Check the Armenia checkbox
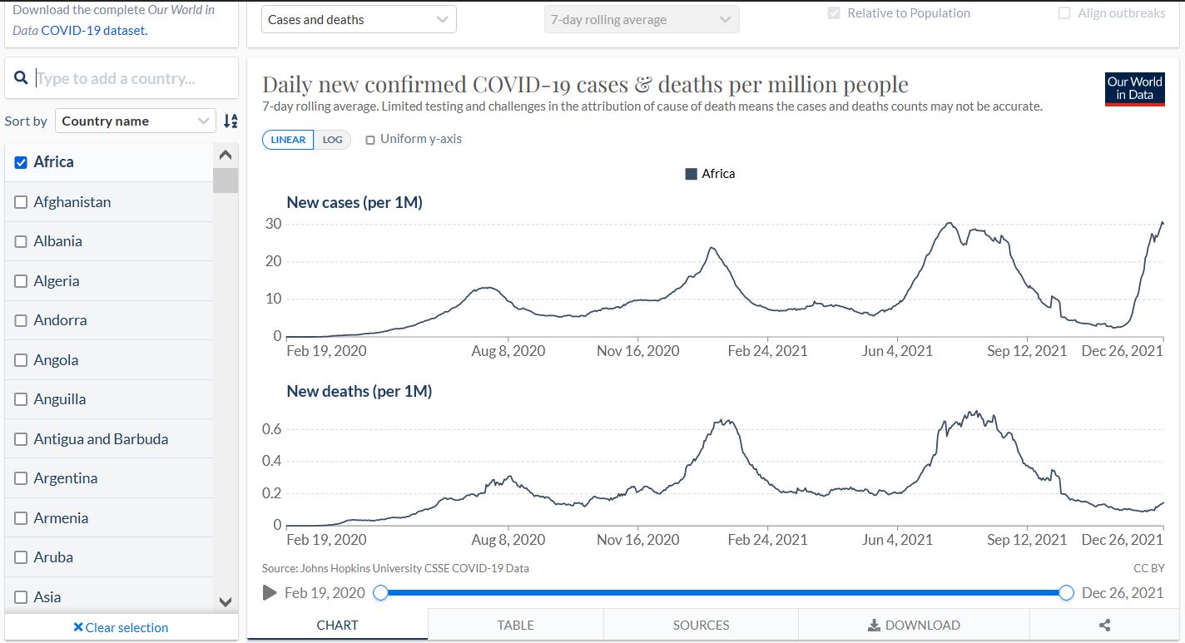The image size is (1185, 643). click(x=21, y=518)
